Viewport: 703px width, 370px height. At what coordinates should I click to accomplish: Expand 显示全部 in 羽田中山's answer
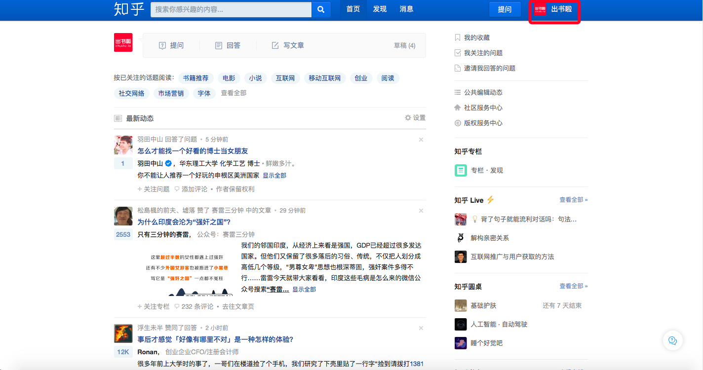click(274, 176)
